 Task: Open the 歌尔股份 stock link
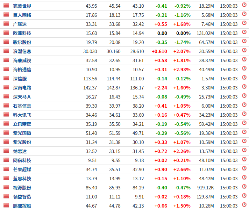[22, 42]
